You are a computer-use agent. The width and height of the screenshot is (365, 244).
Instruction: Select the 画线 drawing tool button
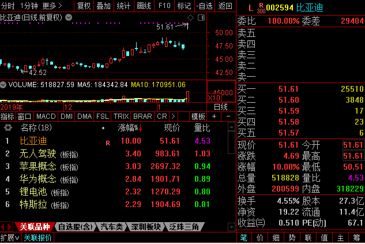144,6
